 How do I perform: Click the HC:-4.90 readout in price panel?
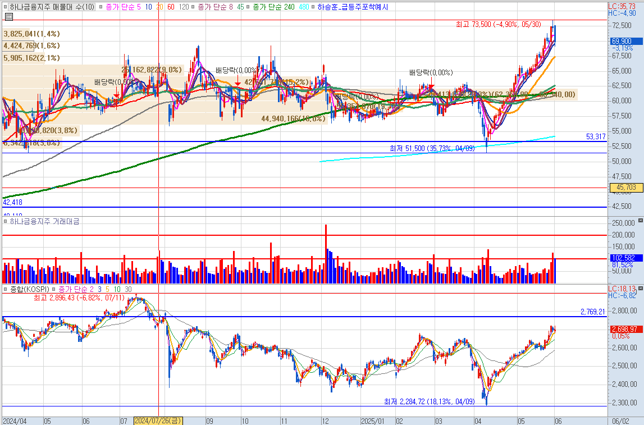click(x=622, y=13)
